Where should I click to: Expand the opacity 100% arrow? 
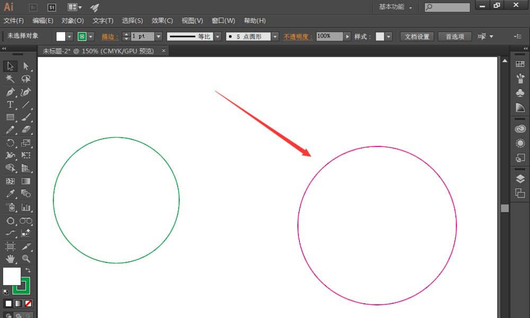tap(347, 37)
